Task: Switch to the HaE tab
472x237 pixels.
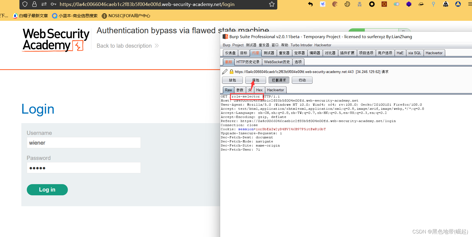Action: tap(400, 53)
